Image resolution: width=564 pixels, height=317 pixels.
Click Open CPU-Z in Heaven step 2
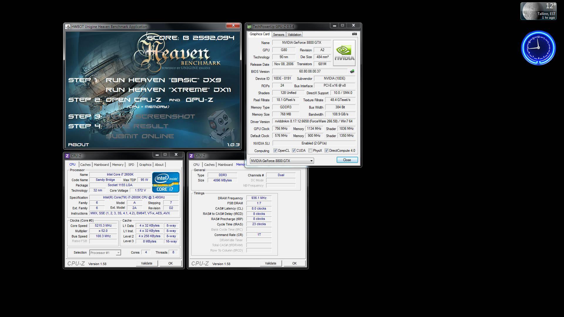point(133,100)
